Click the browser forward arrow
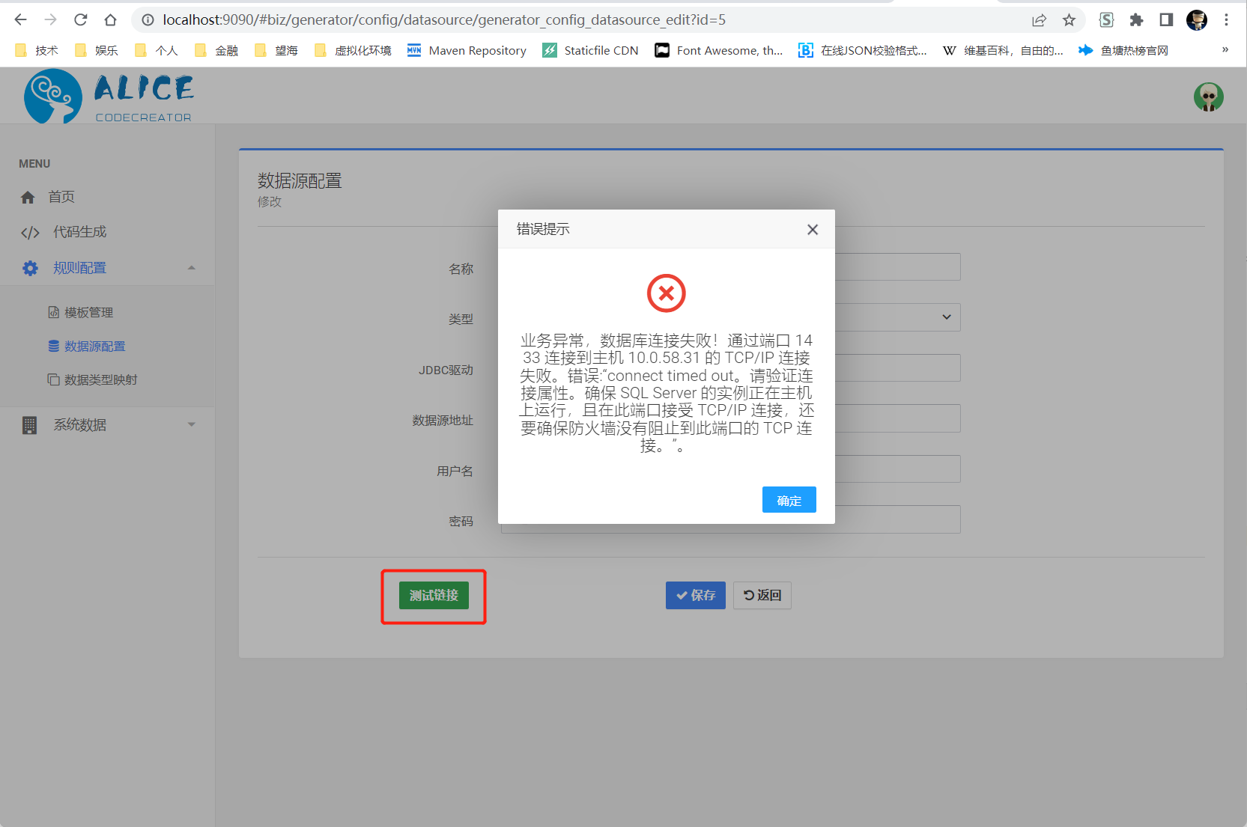 click(50, 20)
